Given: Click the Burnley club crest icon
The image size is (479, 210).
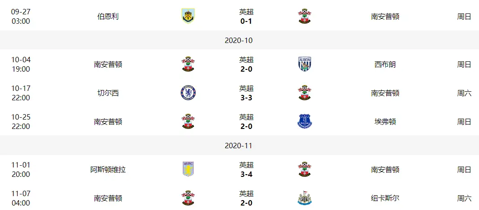Looking at the screenshot, I should pyautogui.click(x=188, y=16).
